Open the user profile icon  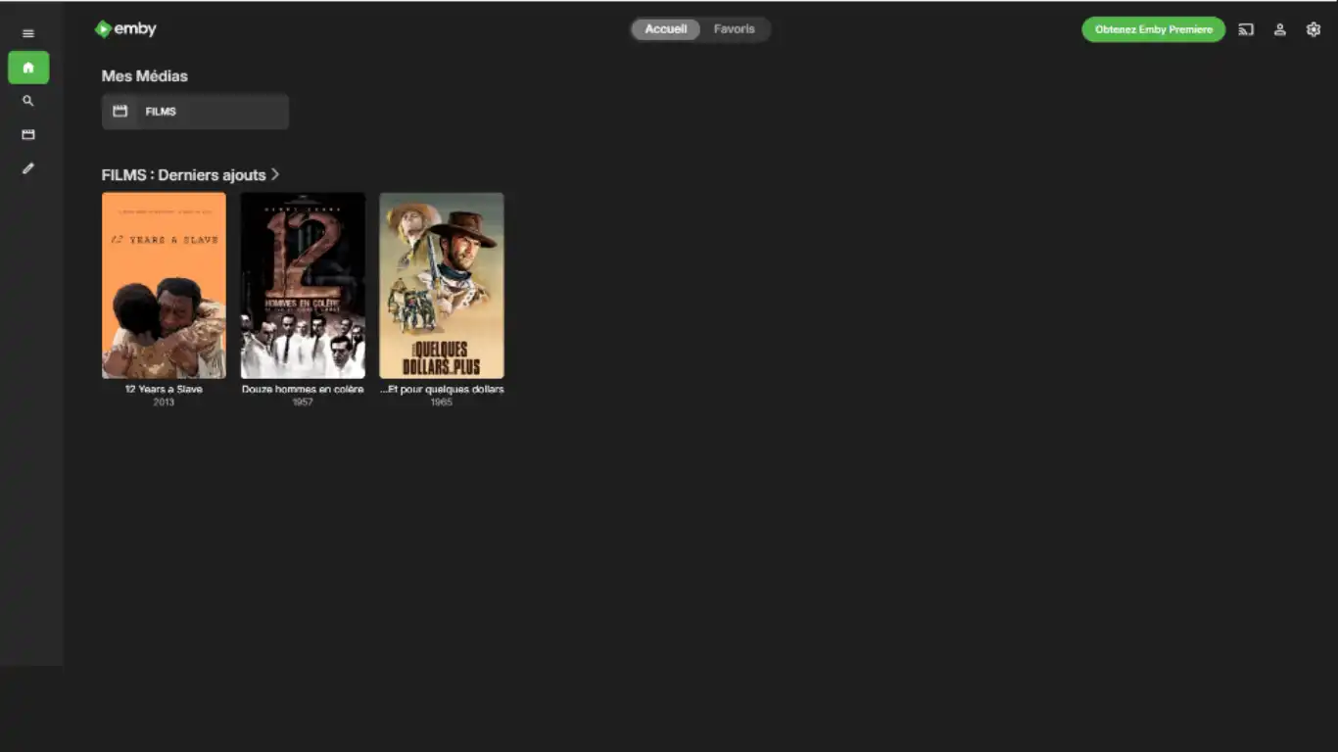point(1279,29)
